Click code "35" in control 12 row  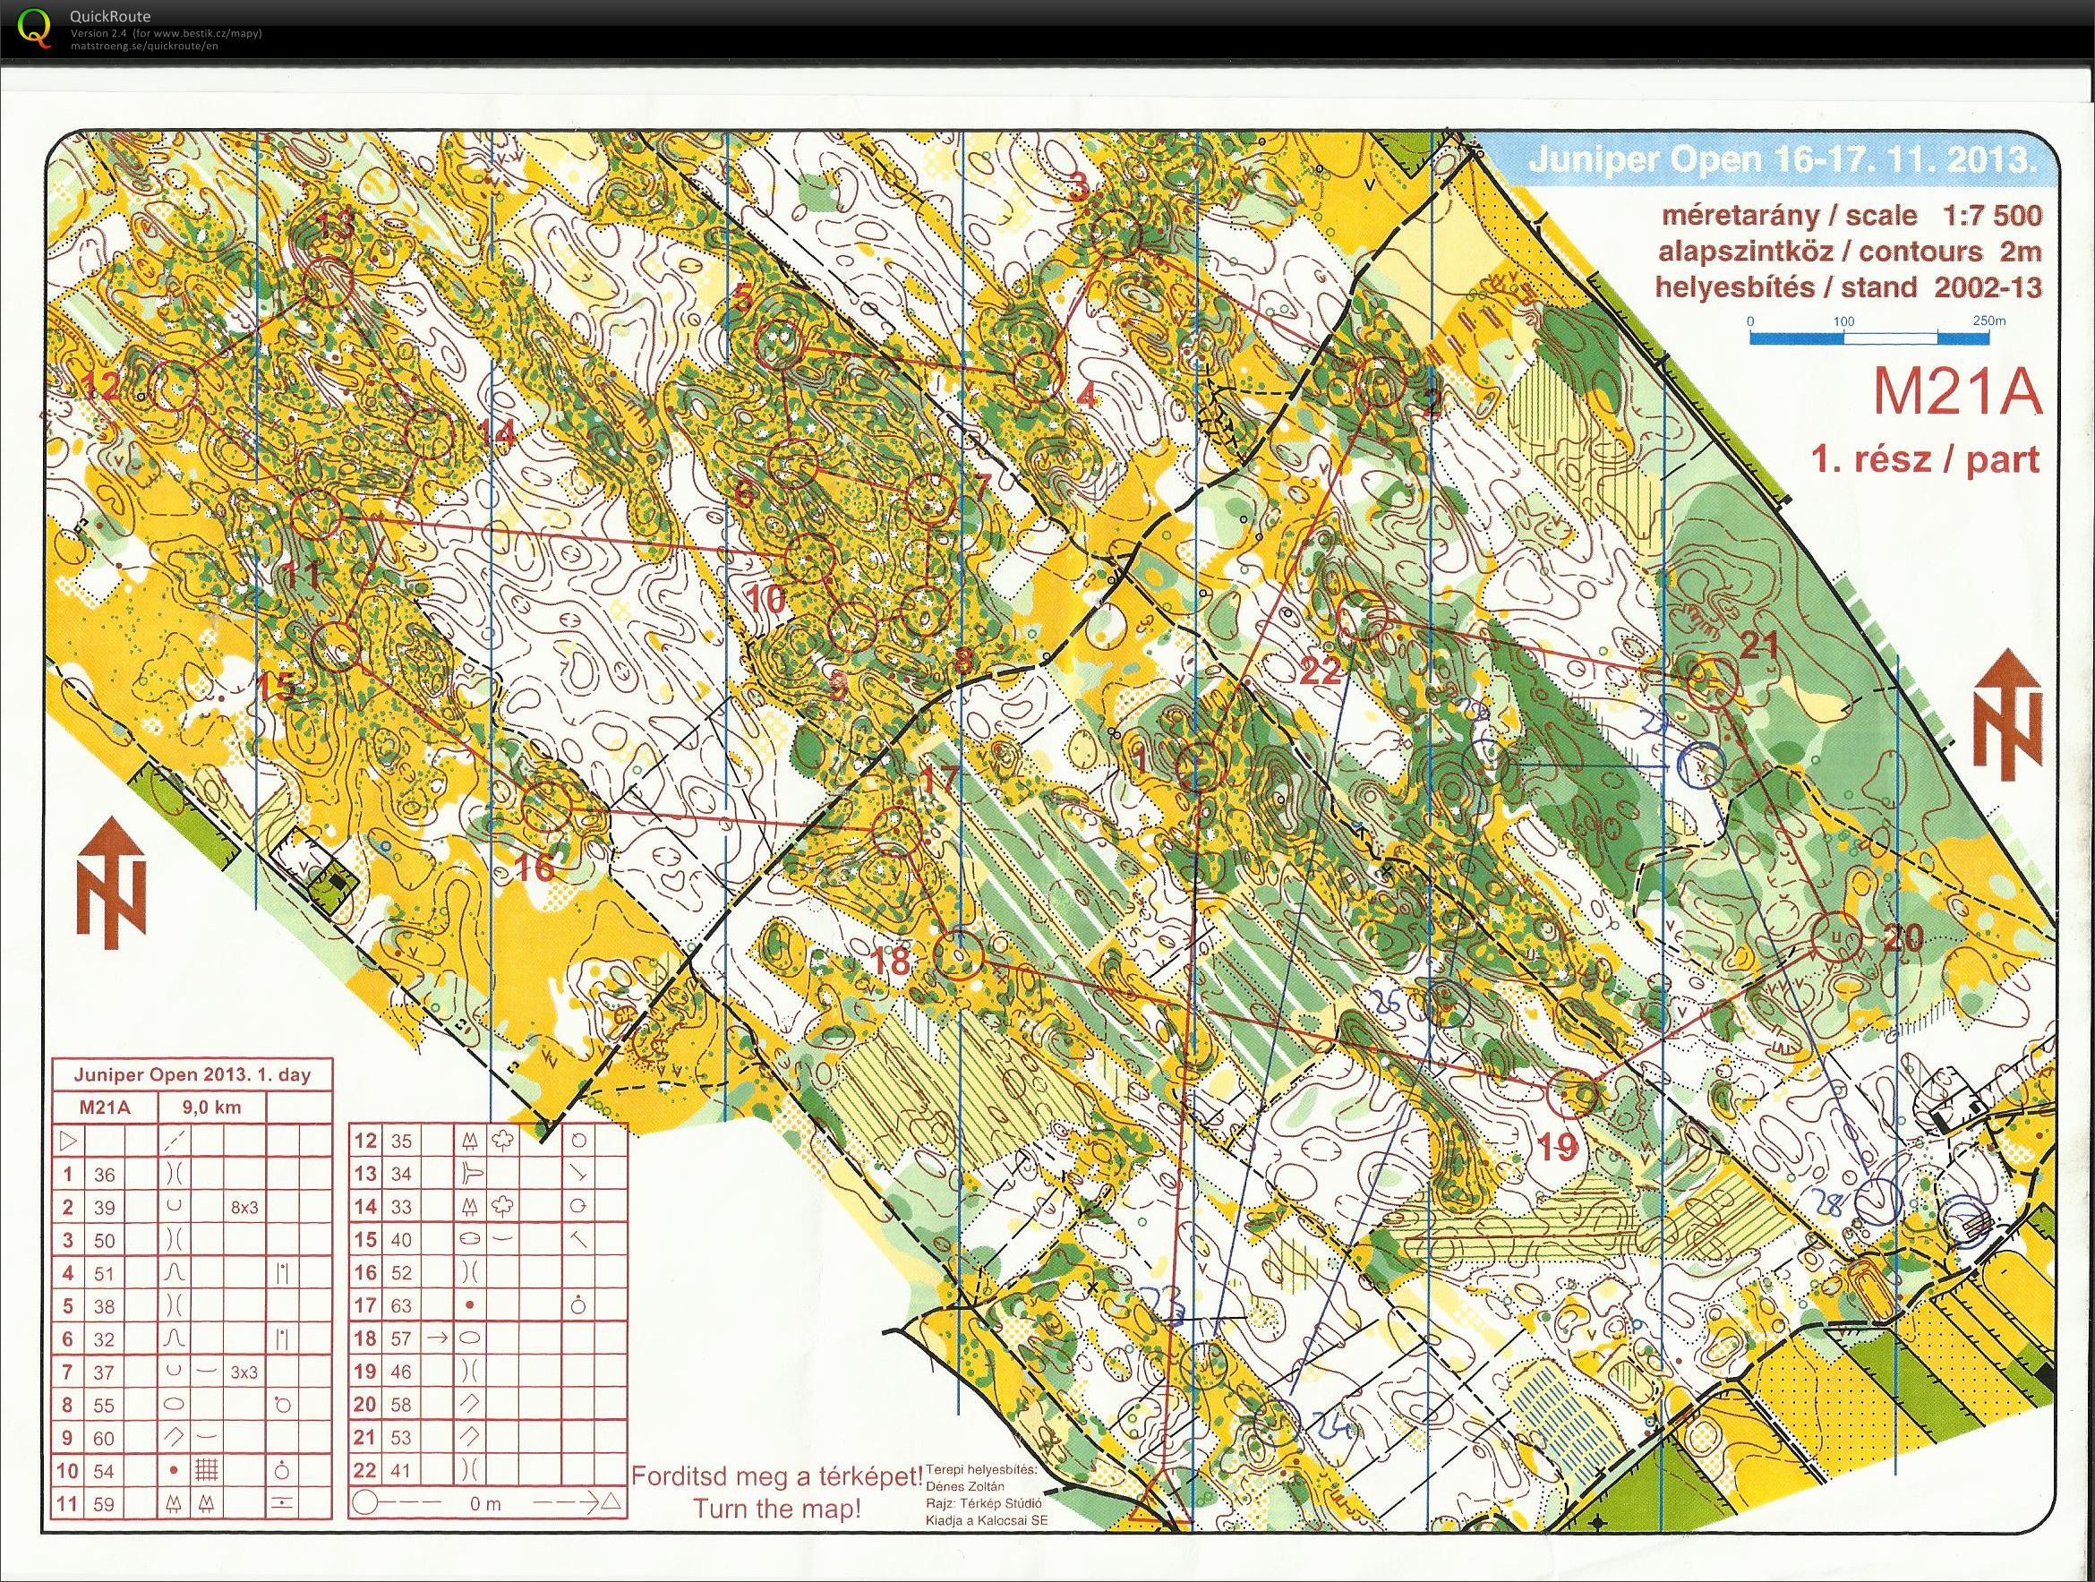pos(402,1142)
